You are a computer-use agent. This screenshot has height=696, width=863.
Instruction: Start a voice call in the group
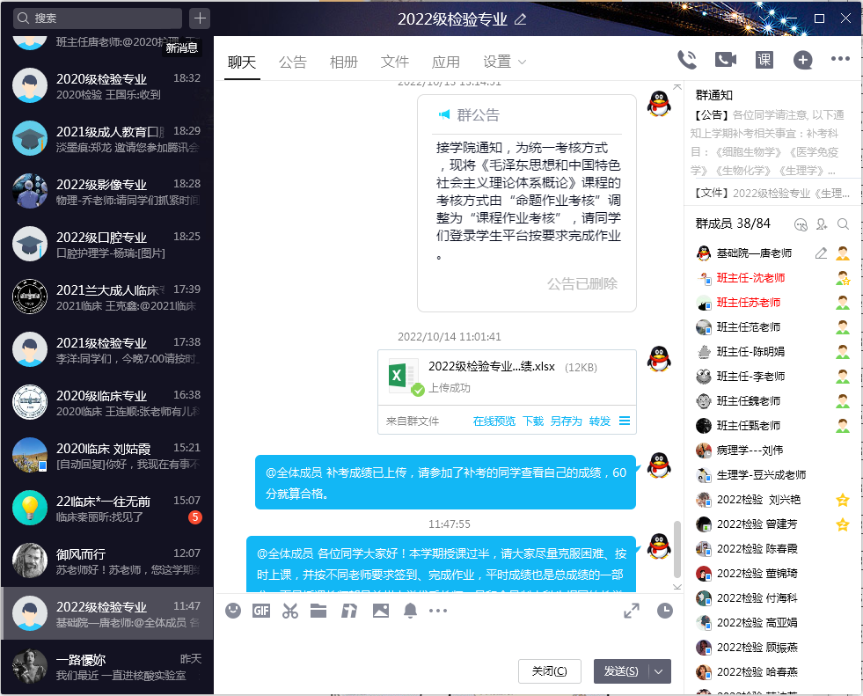click(687, 60)
